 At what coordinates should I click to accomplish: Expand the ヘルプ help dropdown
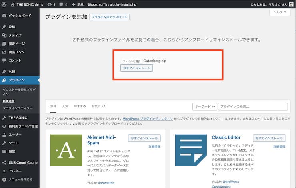coord(280,12)
